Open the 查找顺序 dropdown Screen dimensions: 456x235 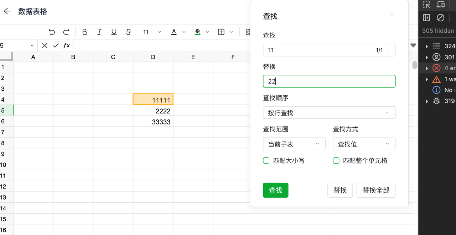click(x=329, y=113)
